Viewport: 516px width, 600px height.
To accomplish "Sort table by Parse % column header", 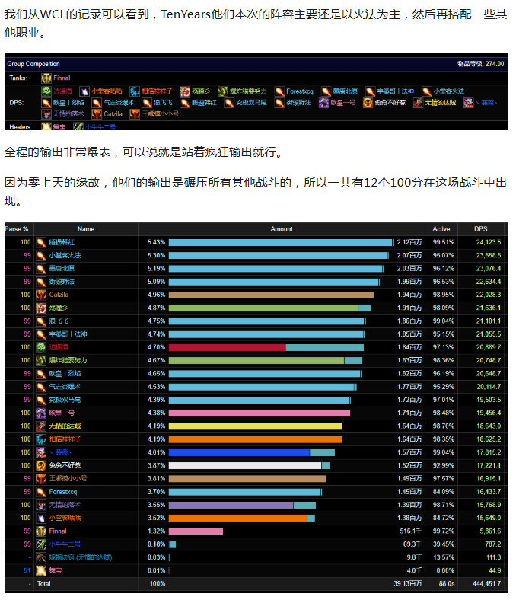I will 17,228.
